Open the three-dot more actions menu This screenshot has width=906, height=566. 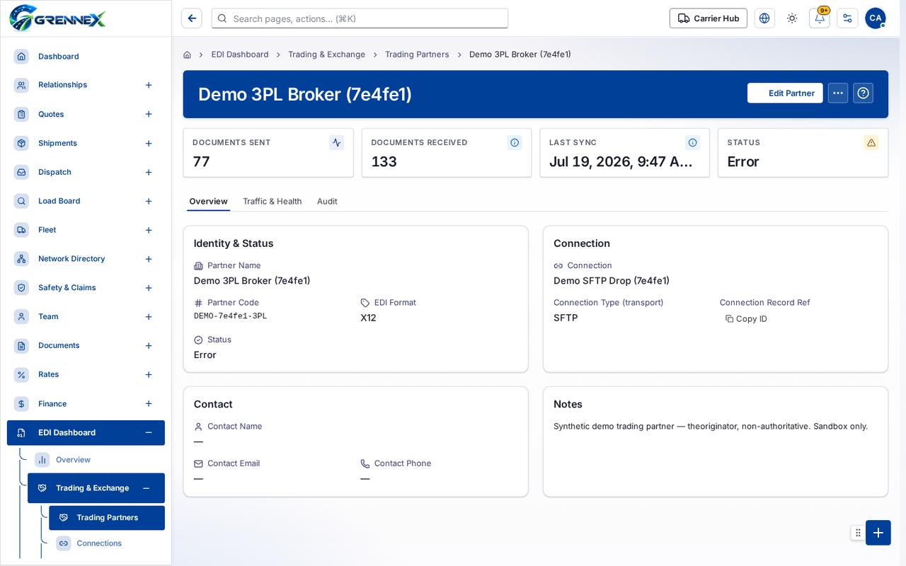click(x=838, y=93)
